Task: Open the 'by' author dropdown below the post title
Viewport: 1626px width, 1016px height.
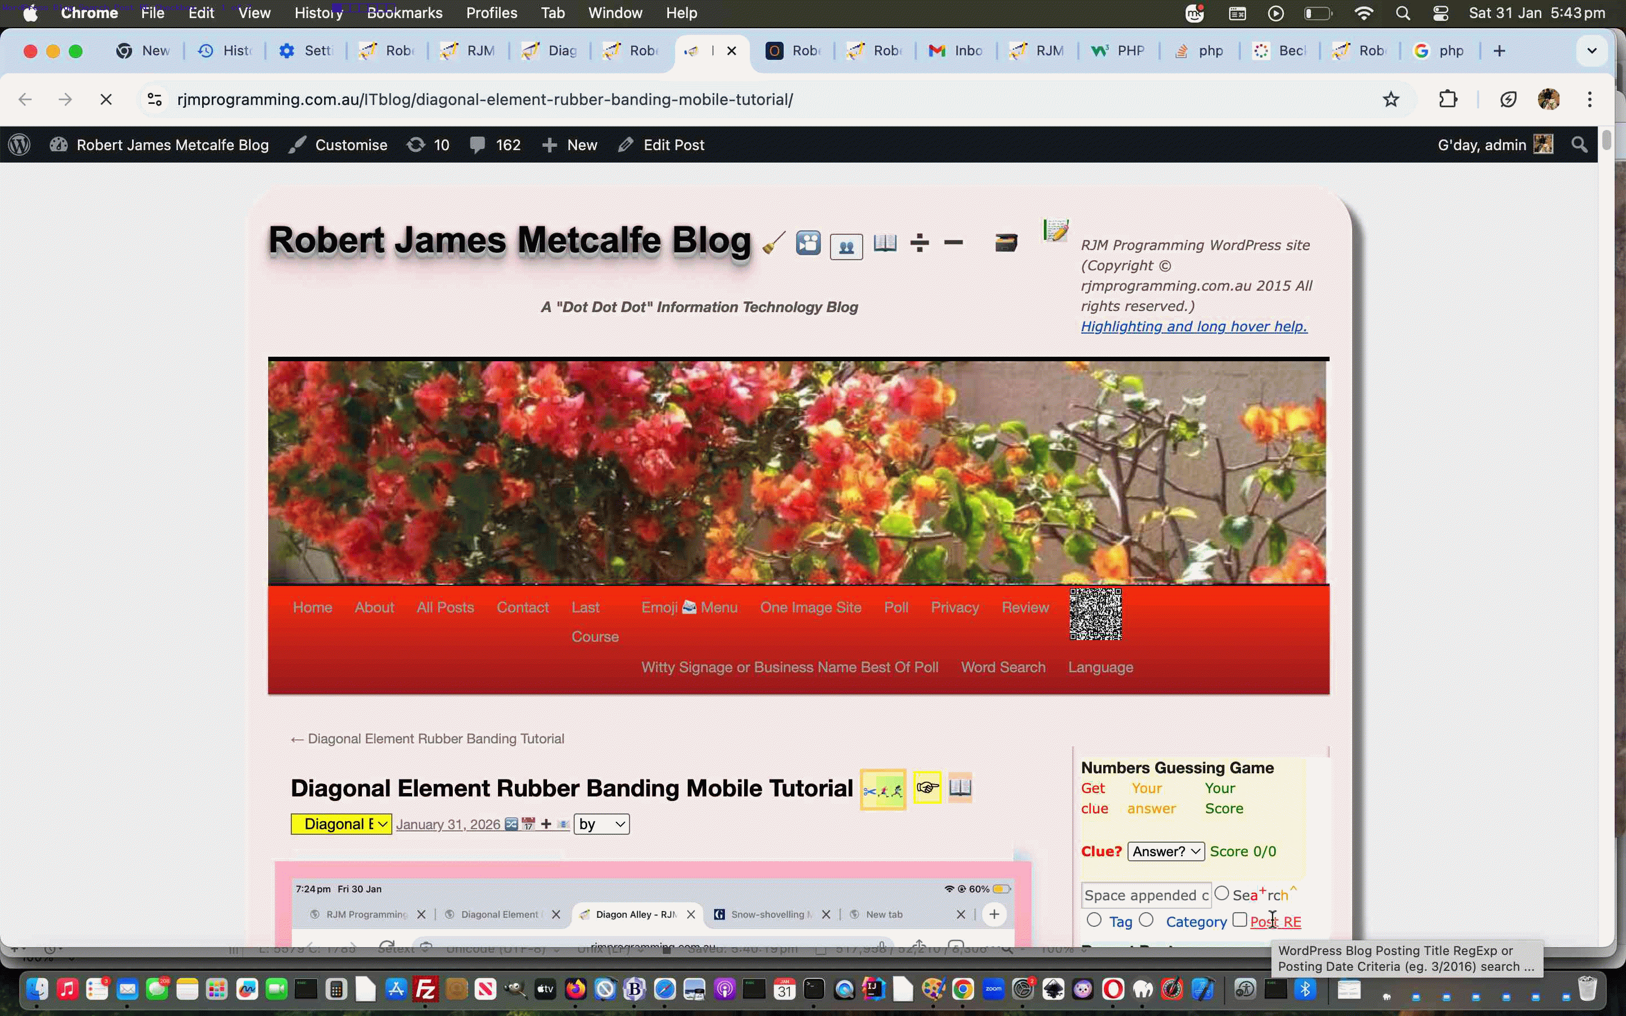Action: click(601, 824)
